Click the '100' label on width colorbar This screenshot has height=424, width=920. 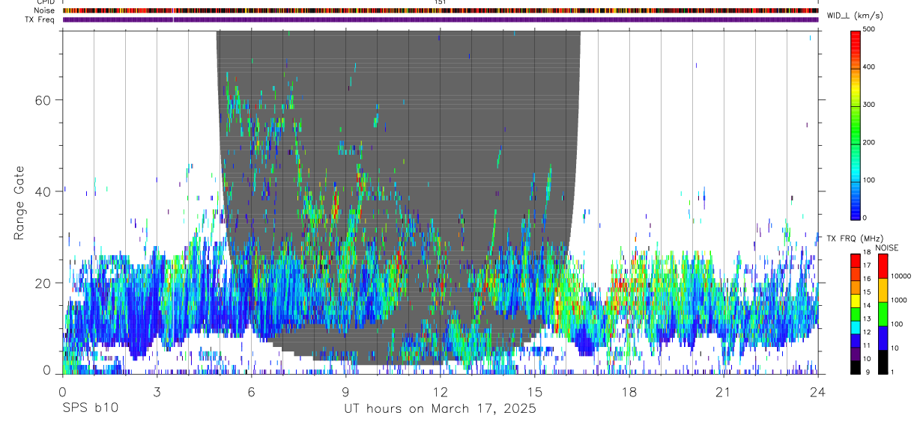point(870,180)
